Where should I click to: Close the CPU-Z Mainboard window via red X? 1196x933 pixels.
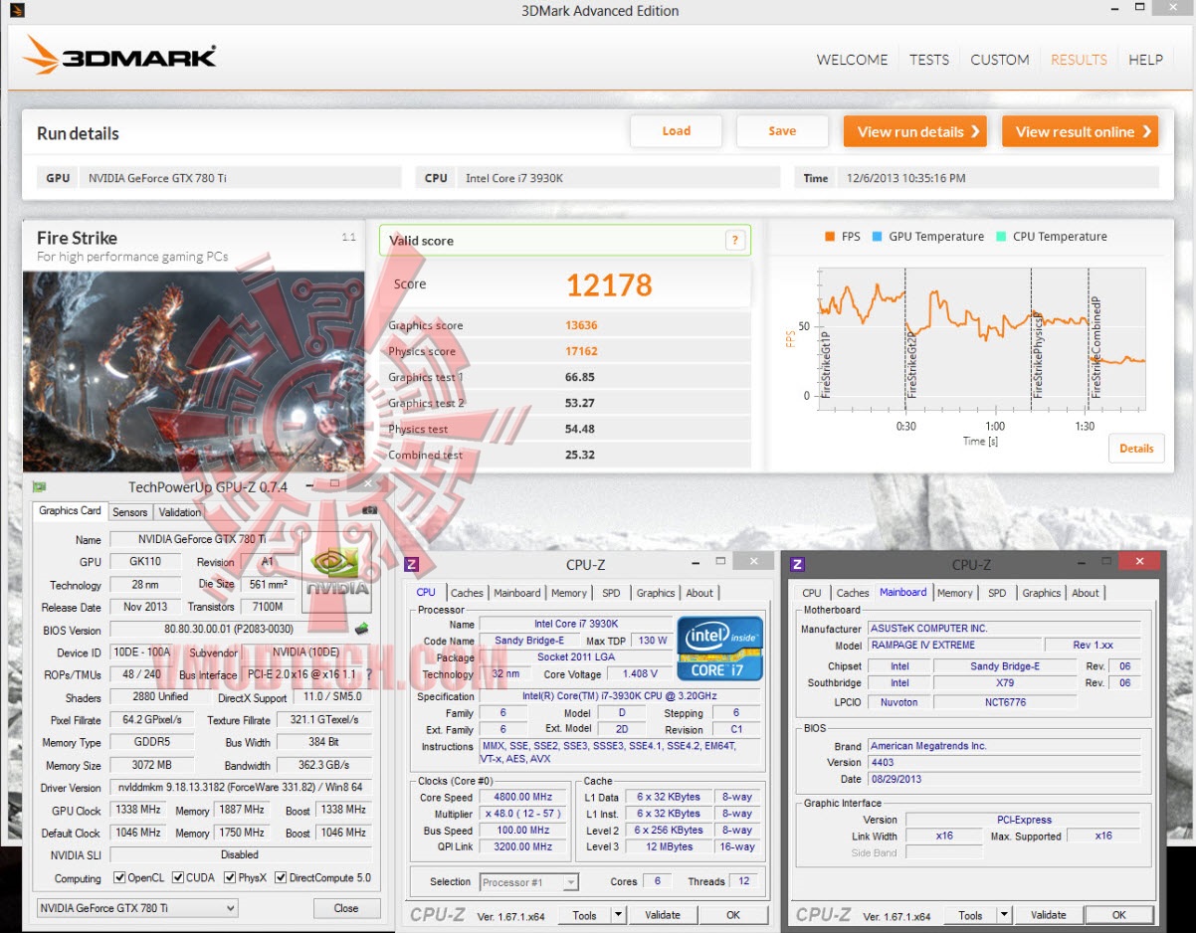[1141, 560]
